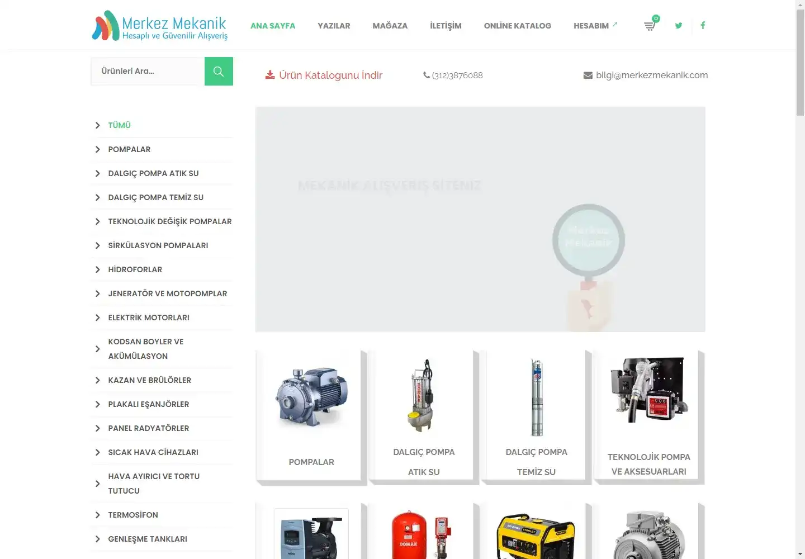This screenshot has width=805, height=559.
Task: Click the yellow Stanley generator image
Action: (536, 536)
